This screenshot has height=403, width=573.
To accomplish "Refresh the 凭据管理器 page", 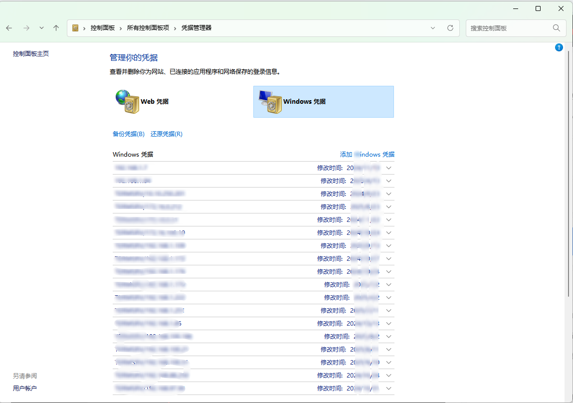I will click(450, 28).
